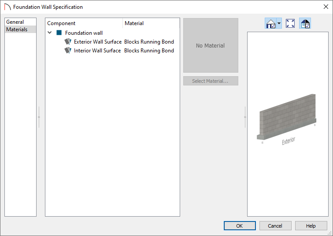Switch to the General panel

pyautogui.click(x=20, y=22)
